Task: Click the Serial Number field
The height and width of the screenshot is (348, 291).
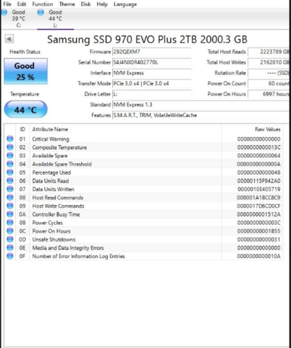Action: click(x=151, y=62)
